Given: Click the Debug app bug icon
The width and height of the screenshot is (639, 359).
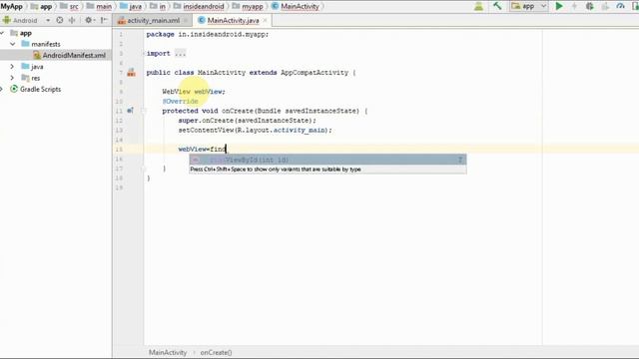Looking at the screenshot, I should pyautogui.click(x=590, y=6).
